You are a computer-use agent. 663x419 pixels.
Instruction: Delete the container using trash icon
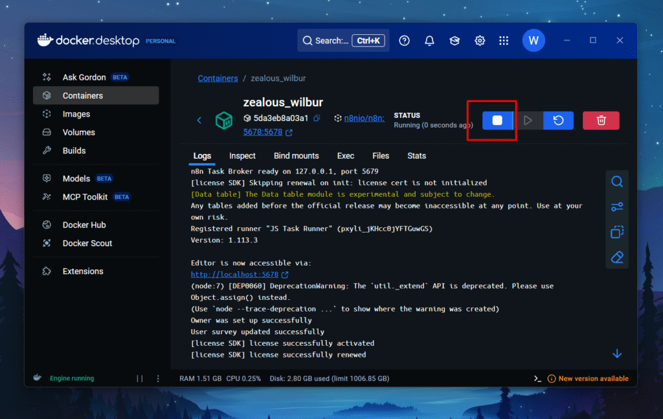click(601, 120)
